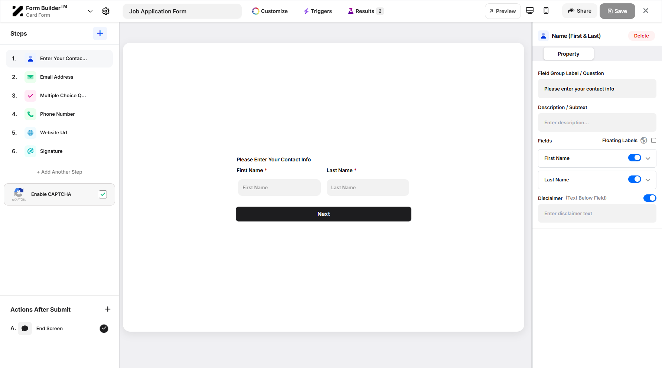Viewport: 662px width, 368px height.
Task: Click the Form Builder logo icon
Action: pos(17,11)
